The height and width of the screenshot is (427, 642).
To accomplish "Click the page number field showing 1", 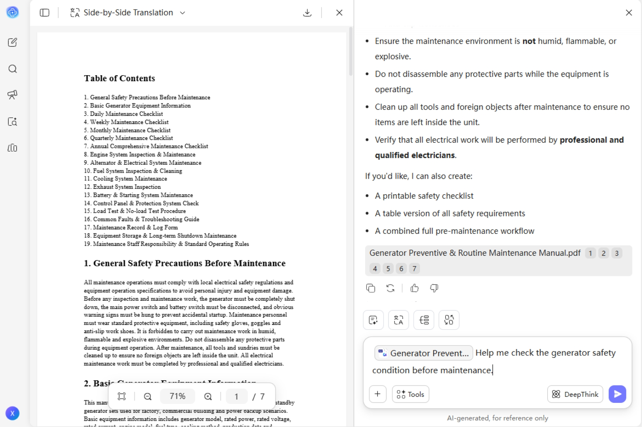I will pos(236,396).
